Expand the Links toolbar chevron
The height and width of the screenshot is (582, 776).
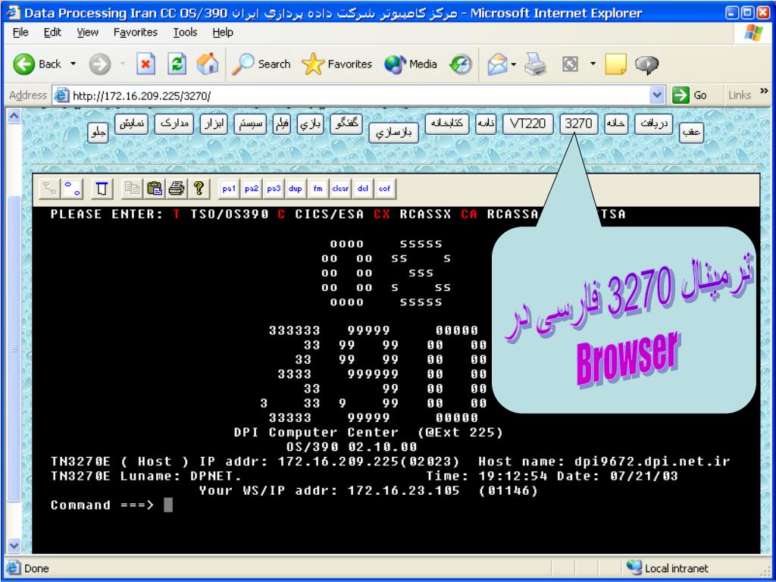coord(764,91)
